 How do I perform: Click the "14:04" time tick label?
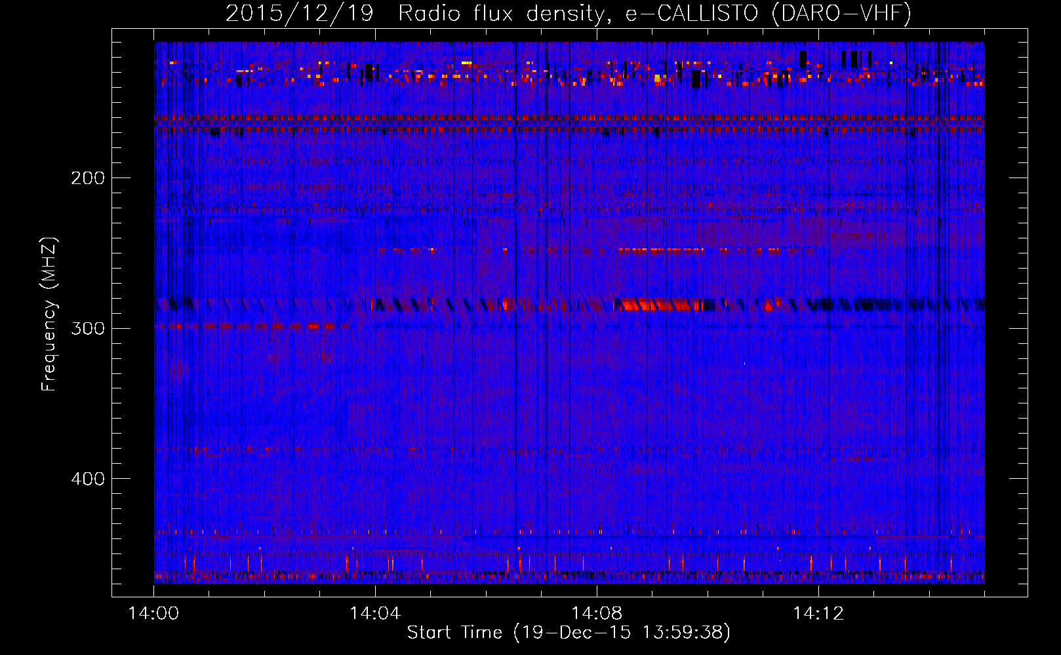click(375, 614)
